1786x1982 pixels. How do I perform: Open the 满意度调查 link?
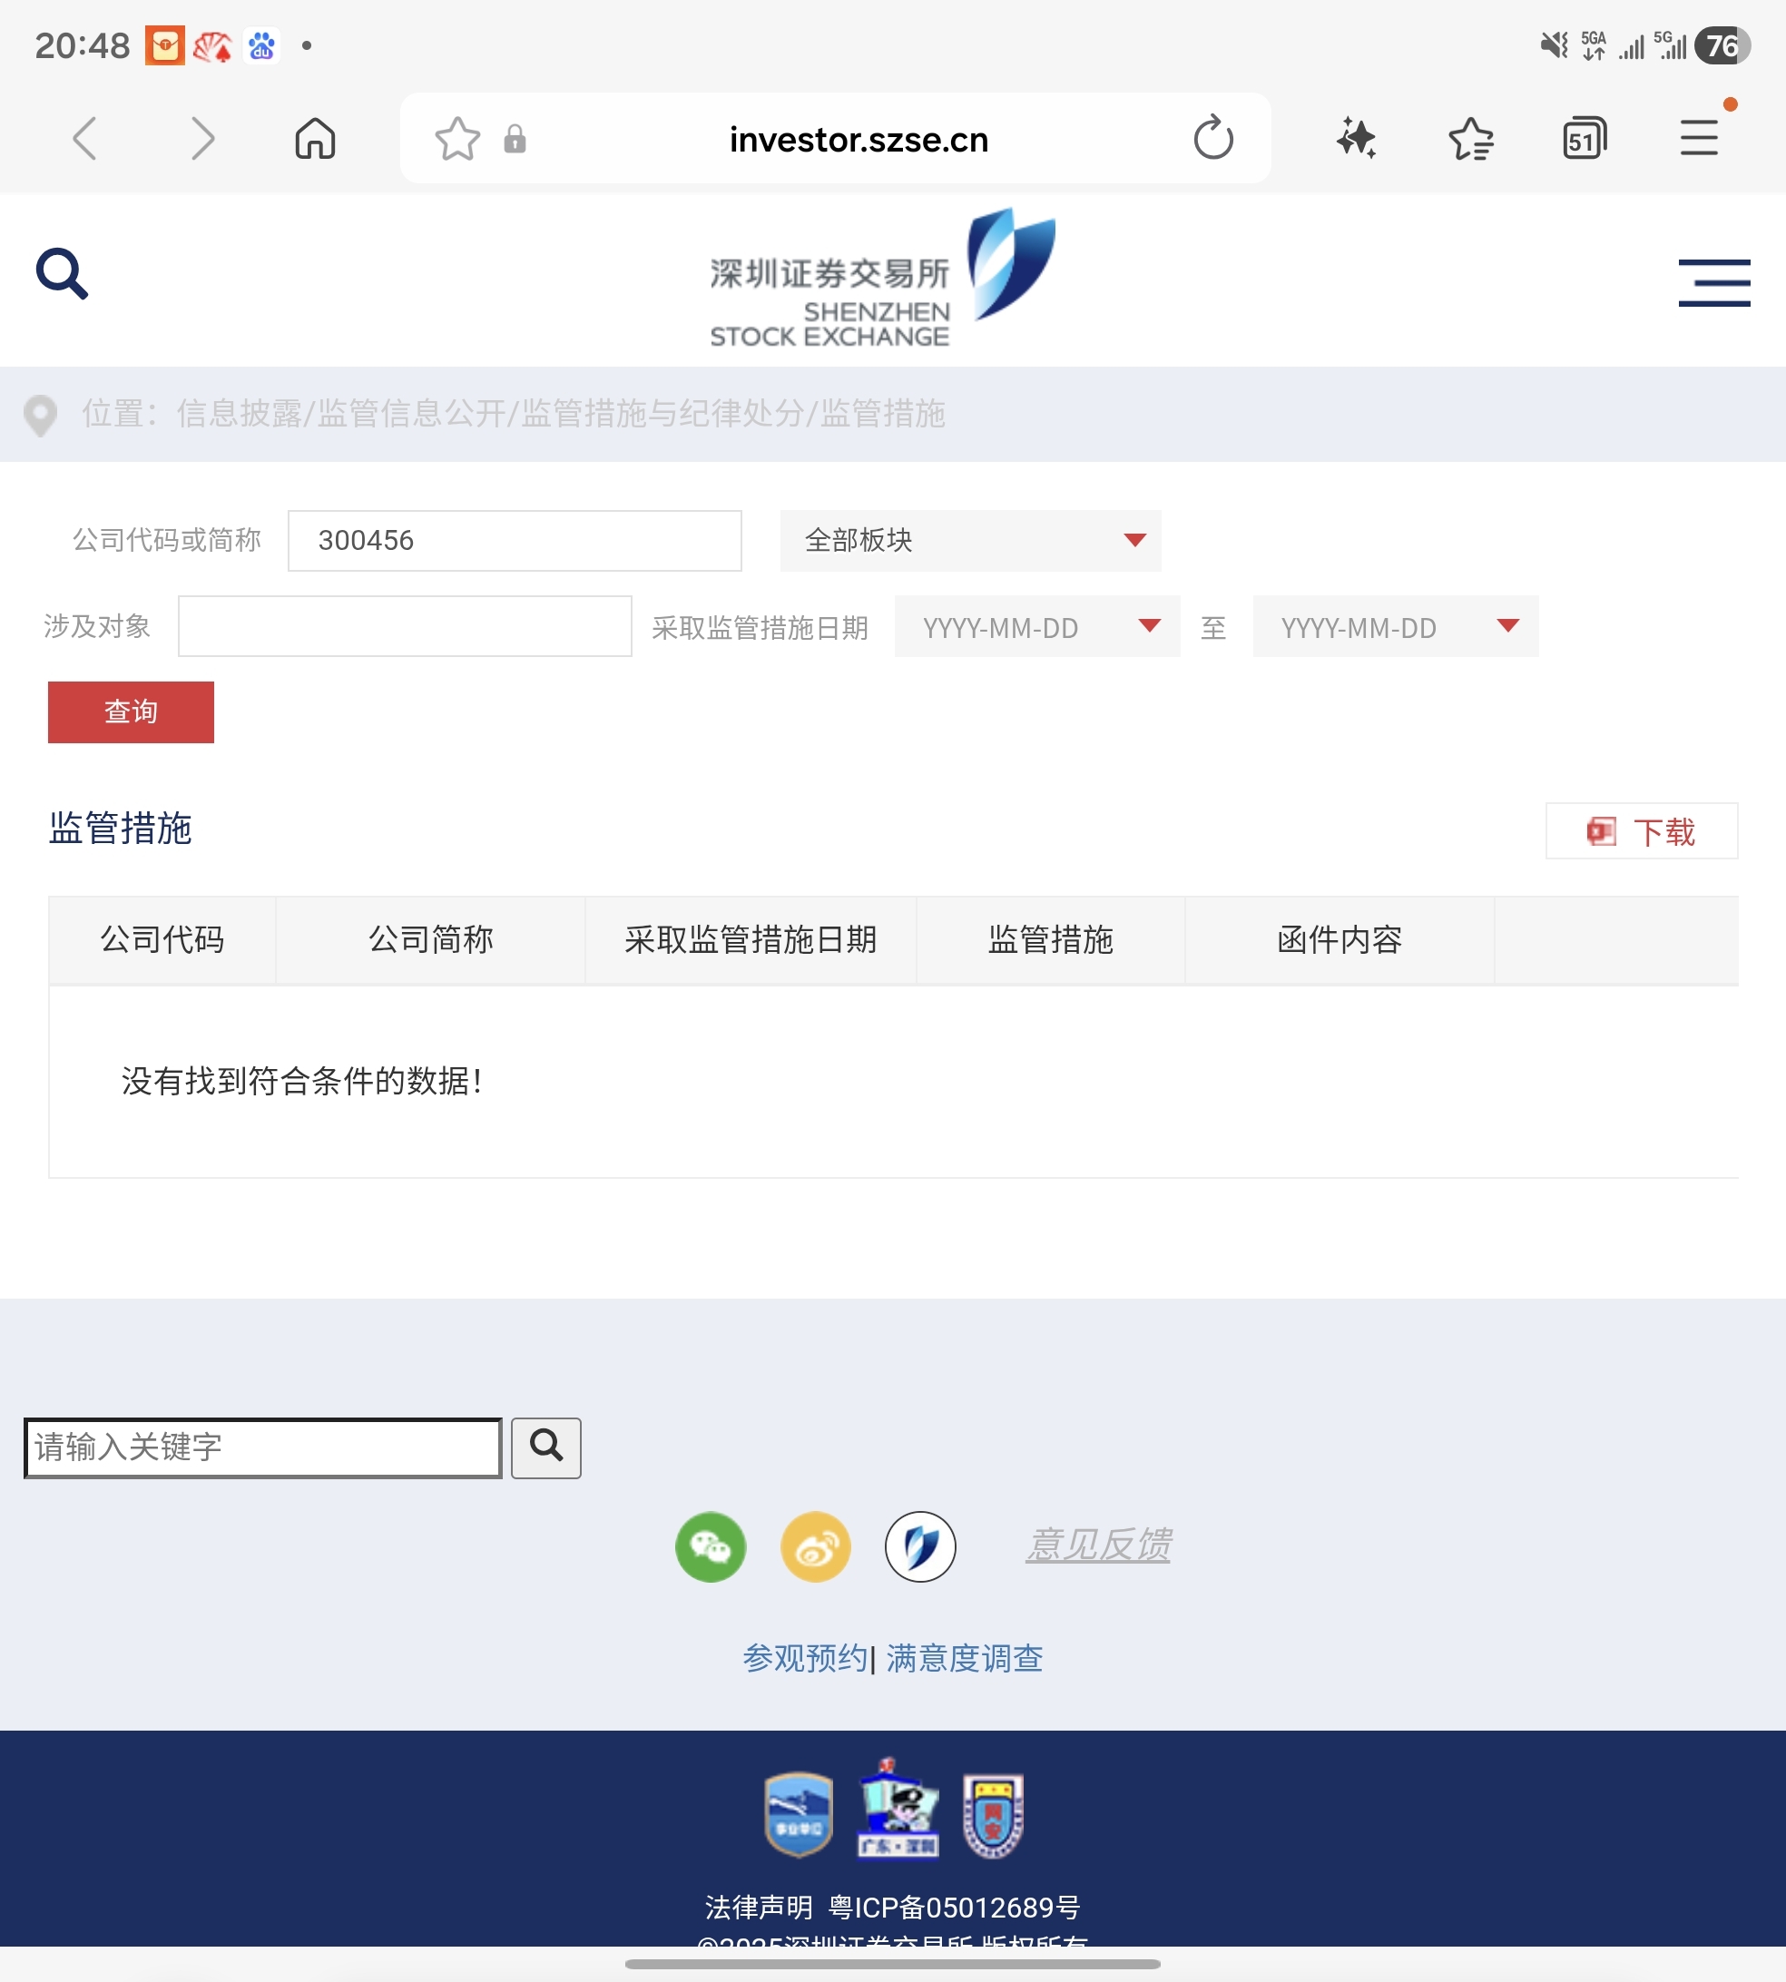[964, 1658]
